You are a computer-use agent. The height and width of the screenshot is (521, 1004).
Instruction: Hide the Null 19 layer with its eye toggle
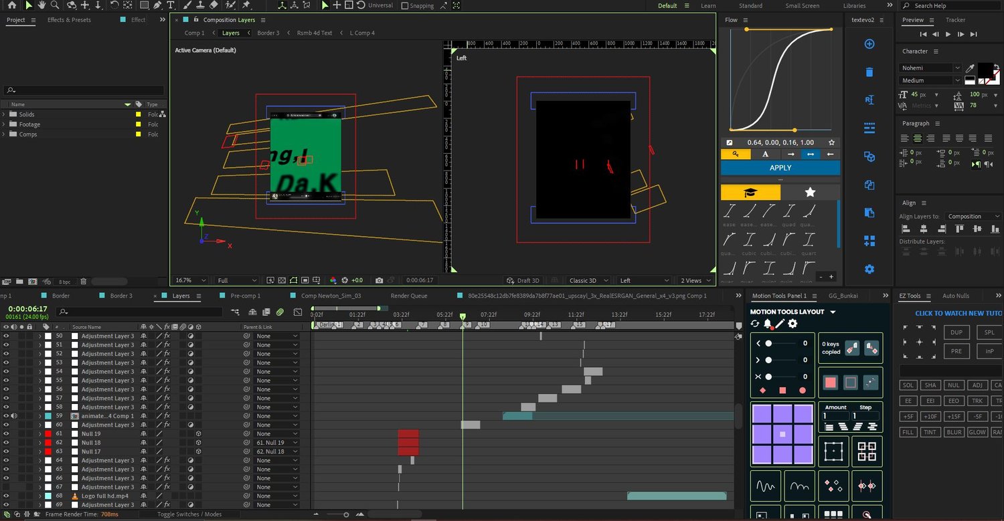[6, 433]
